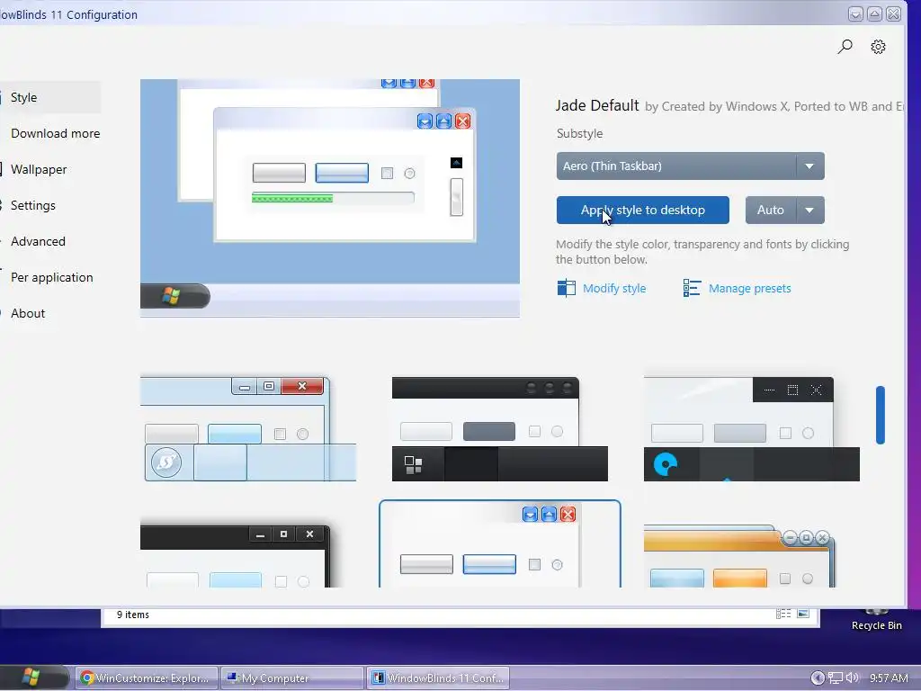The height and width of the screenshot is (691, 921).
Task: Select the highlighted Jade style thumbnail
Action: (500, 544)
